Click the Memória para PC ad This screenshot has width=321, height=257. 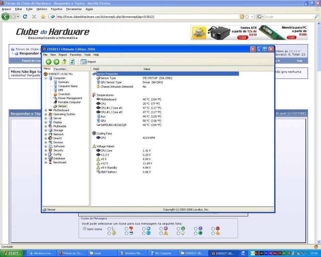(283, 32)
